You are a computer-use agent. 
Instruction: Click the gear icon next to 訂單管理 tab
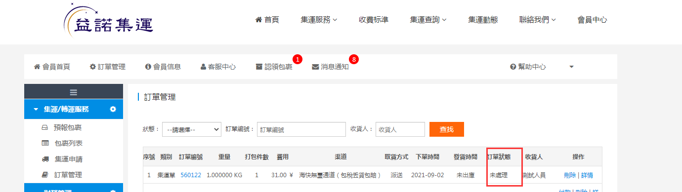92,67
